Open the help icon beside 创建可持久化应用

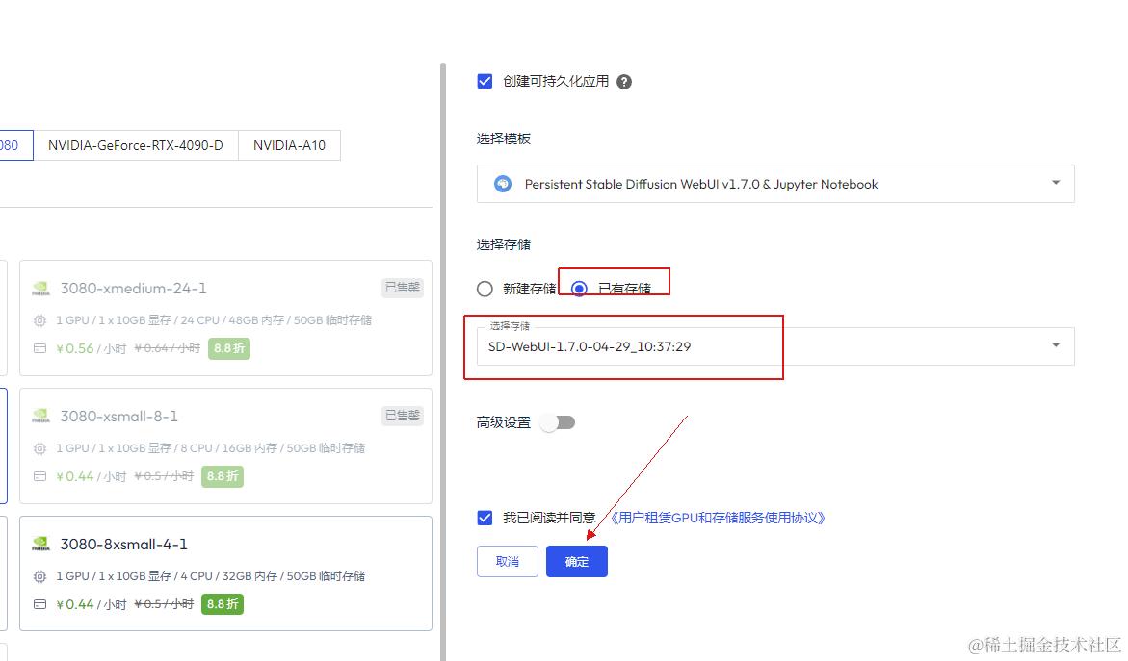coord(624,82)
